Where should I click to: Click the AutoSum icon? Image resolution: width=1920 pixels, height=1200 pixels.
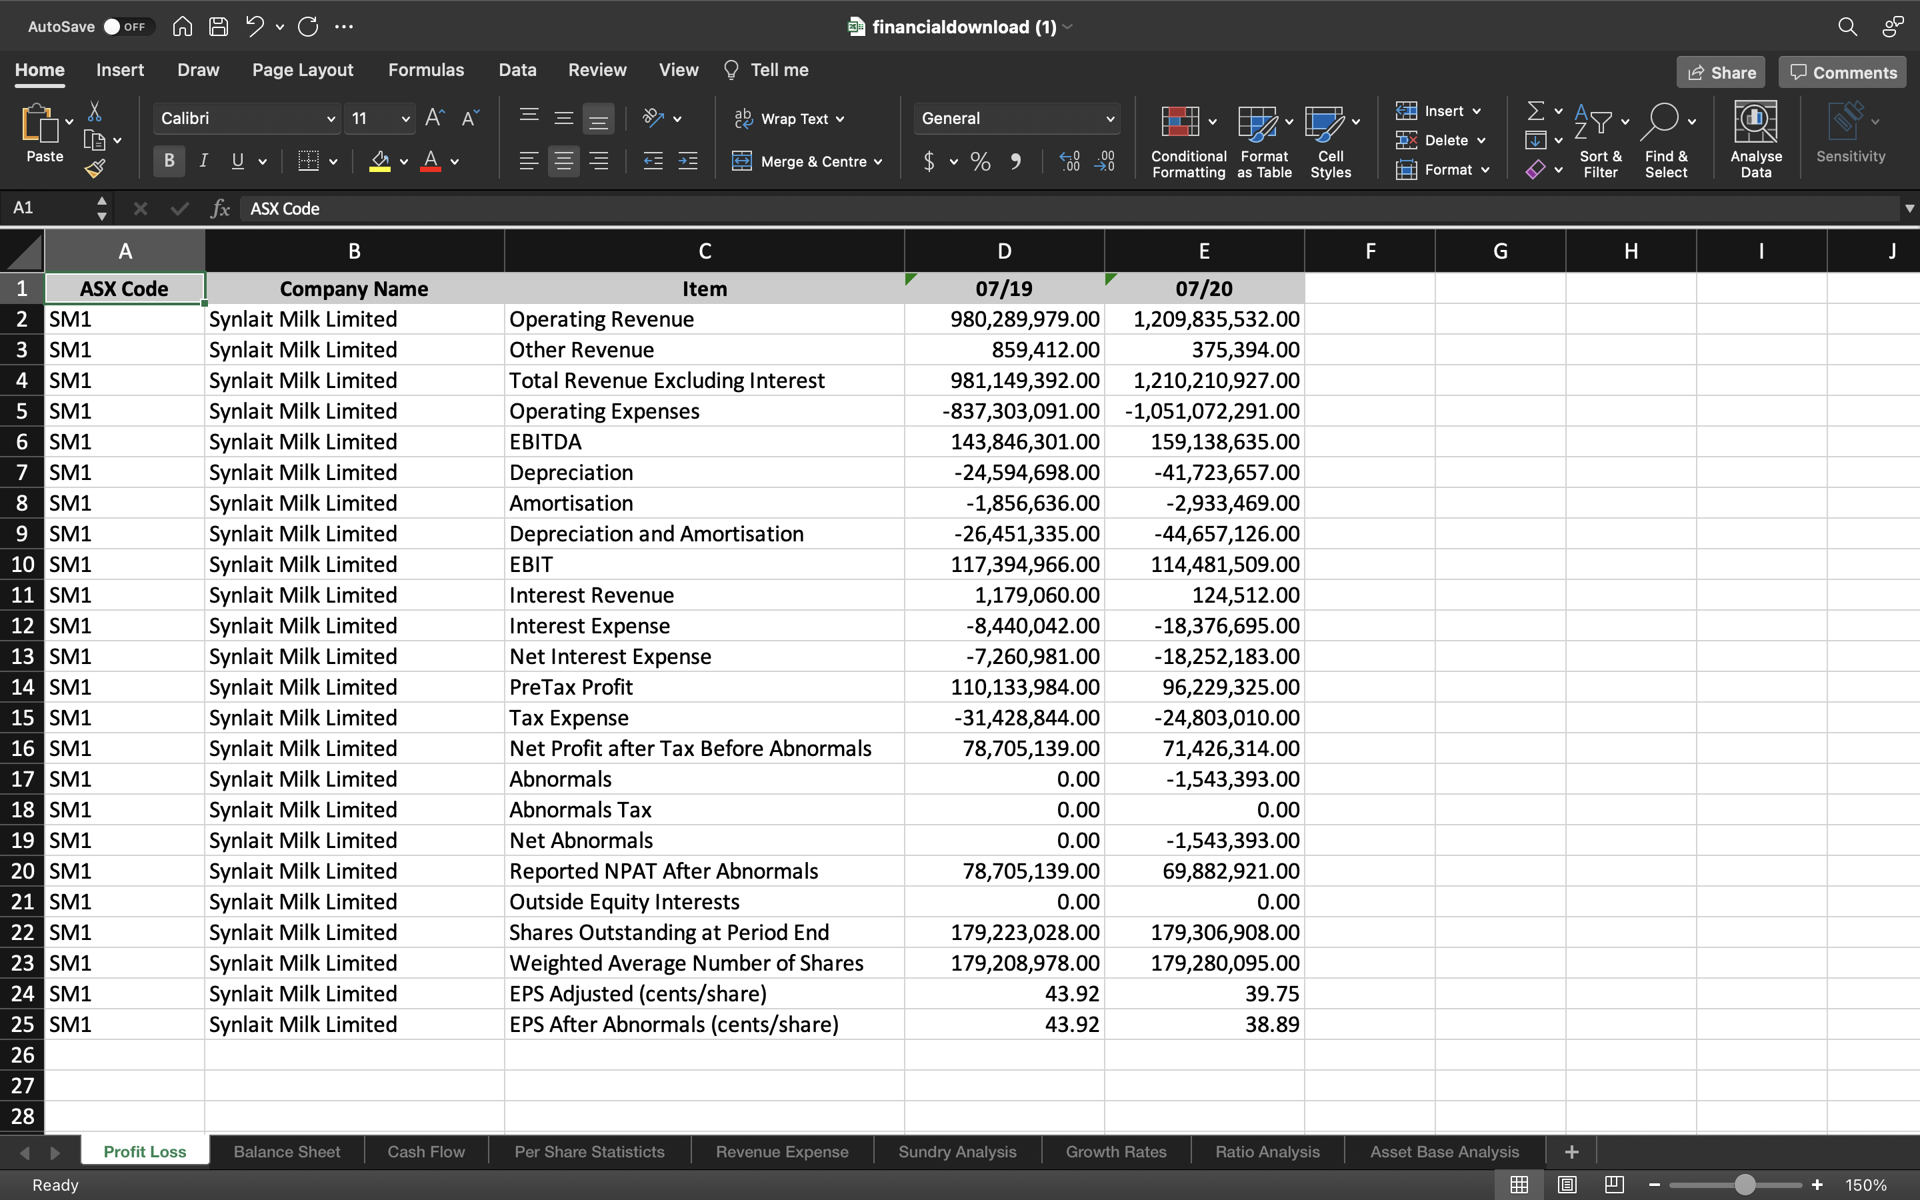click(x=1537, y=110)
